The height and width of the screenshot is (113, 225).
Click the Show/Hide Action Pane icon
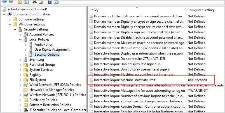(56, 2)
